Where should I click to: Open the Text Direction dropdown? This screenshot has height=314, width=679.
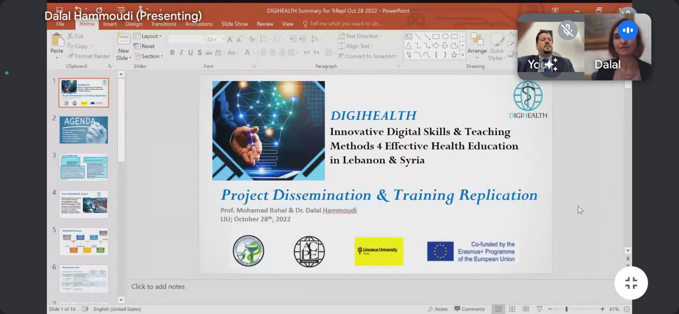pos(360,36)
